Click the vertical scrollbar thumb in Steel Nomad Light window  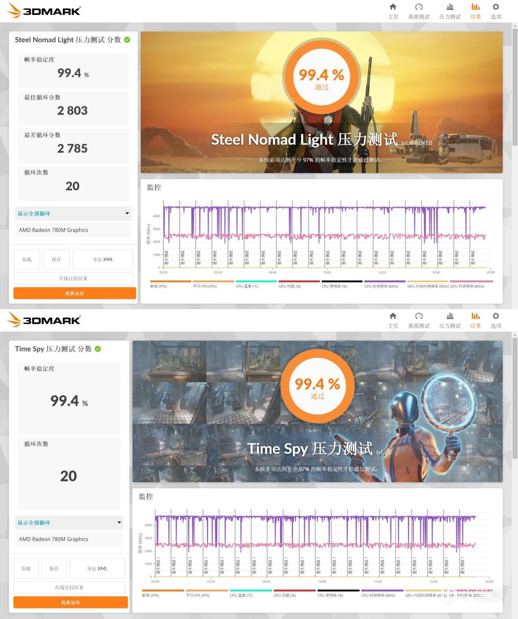(x=515, y=87)
